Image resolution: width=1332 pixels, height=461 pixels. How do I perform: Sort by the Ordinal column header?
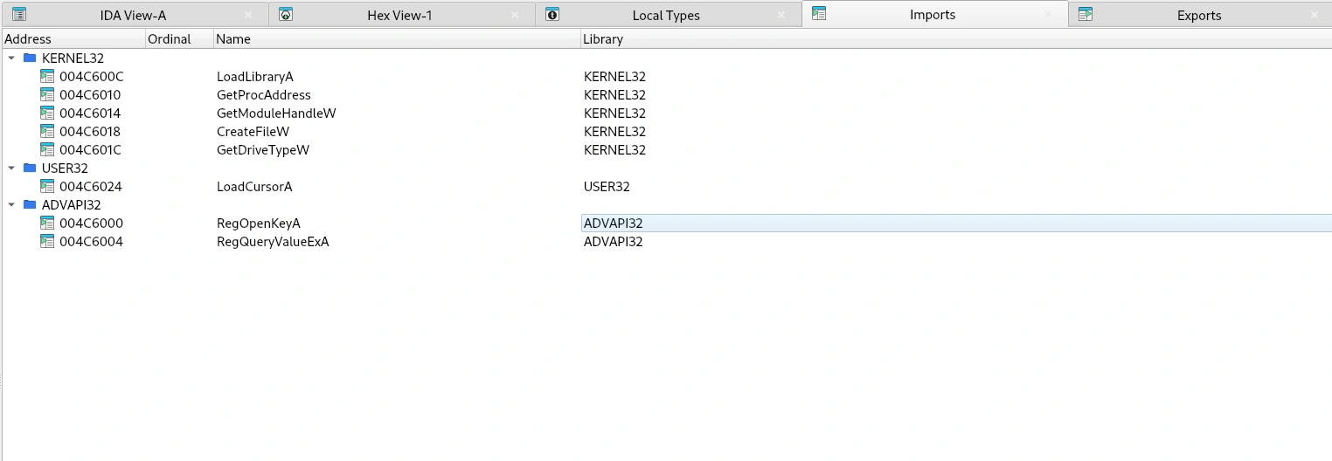click(x=179, y=39)
